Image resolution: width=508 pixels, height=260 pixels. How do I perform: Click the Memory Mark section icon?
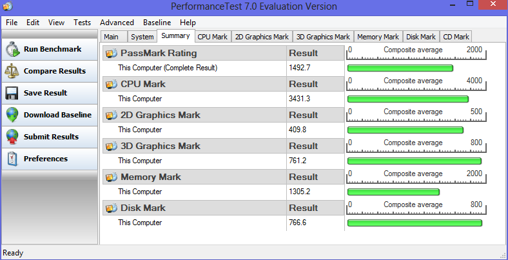click(x=112, y=177)
